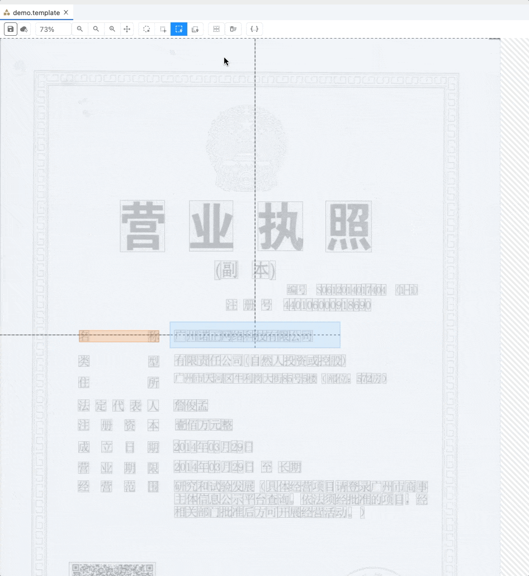Choose the dashed-circle pointer selection tool
Screen dimensions: 529x576
tap(147, 29)
